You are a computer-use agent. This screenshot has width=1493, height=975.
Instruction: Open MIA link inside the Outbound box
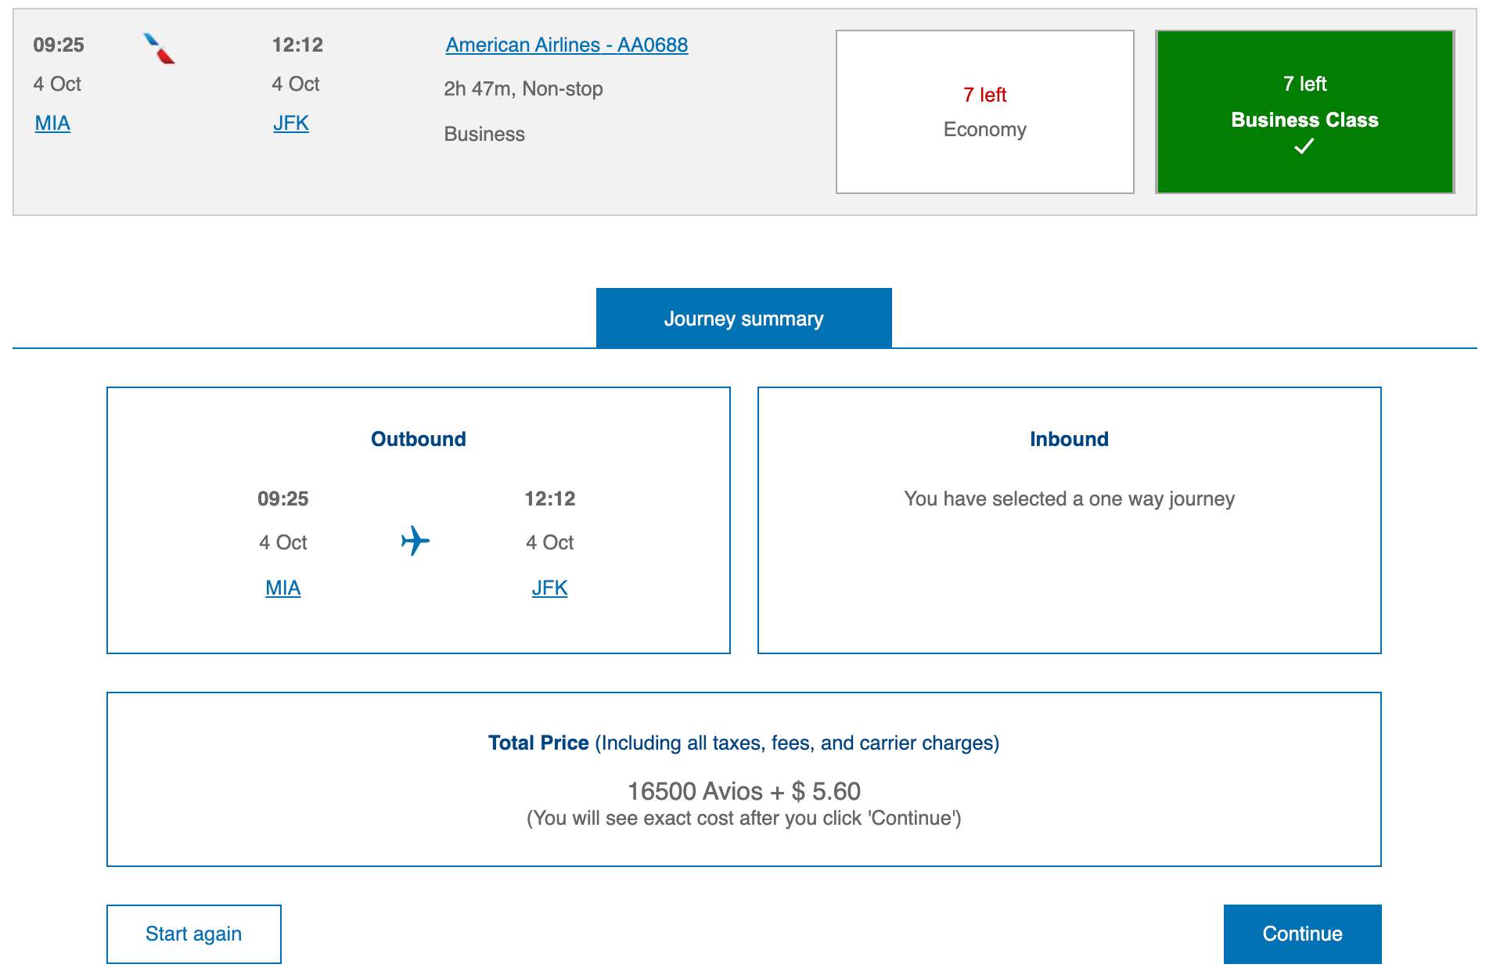[x=282, y=587]
